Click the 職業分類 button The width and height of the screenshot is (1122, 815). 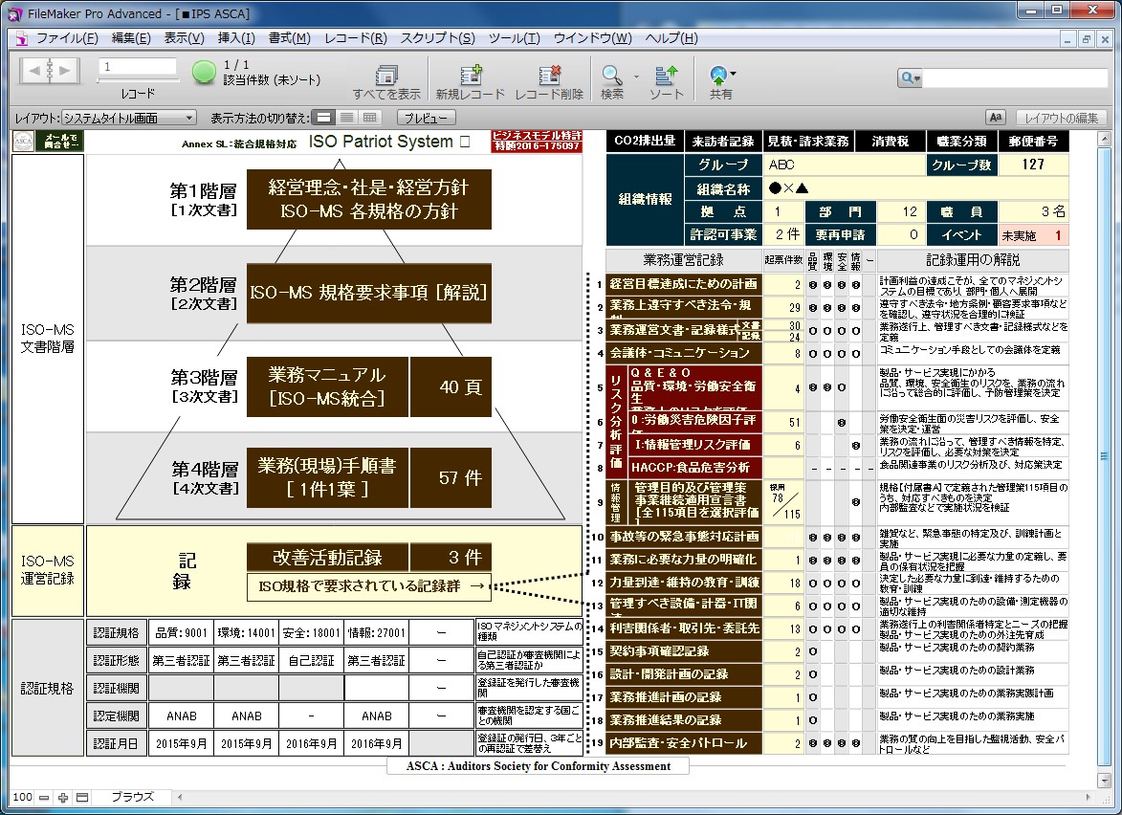[x=963, y=141]
